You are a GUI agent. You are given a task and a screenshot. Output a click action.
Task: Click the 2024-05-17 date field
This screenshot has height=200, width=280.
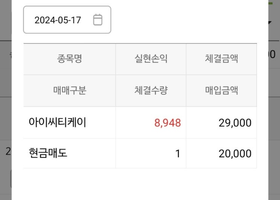click(58, 20)
